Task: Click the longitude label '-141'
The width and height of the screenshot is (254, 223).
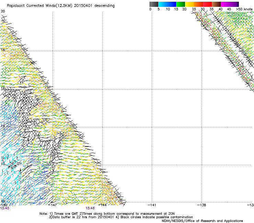Action: tap(152, 205)
